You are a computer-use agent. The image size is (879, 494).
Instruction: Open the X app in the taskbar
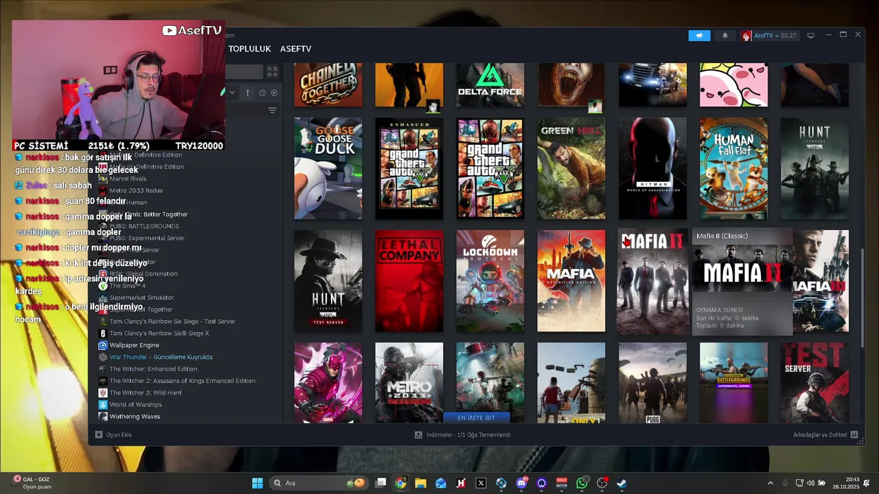click(x=481, y=483)
